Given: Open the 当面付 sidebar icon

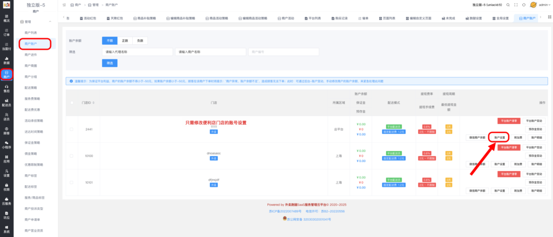Looking at the screenshot, I should tap(6, 46).
